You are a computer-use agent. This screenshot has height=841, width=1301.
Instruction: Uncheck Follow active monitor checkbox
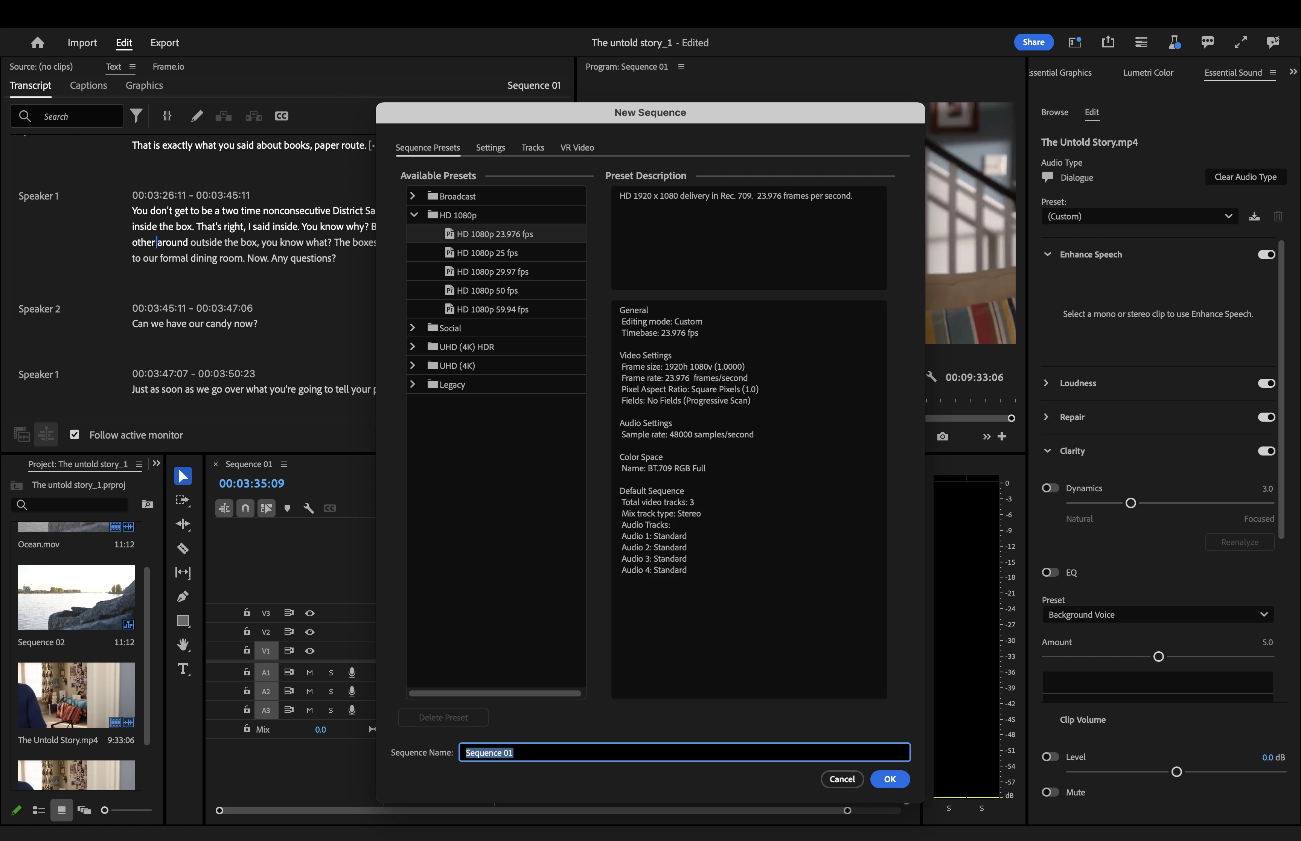(75, 435)
